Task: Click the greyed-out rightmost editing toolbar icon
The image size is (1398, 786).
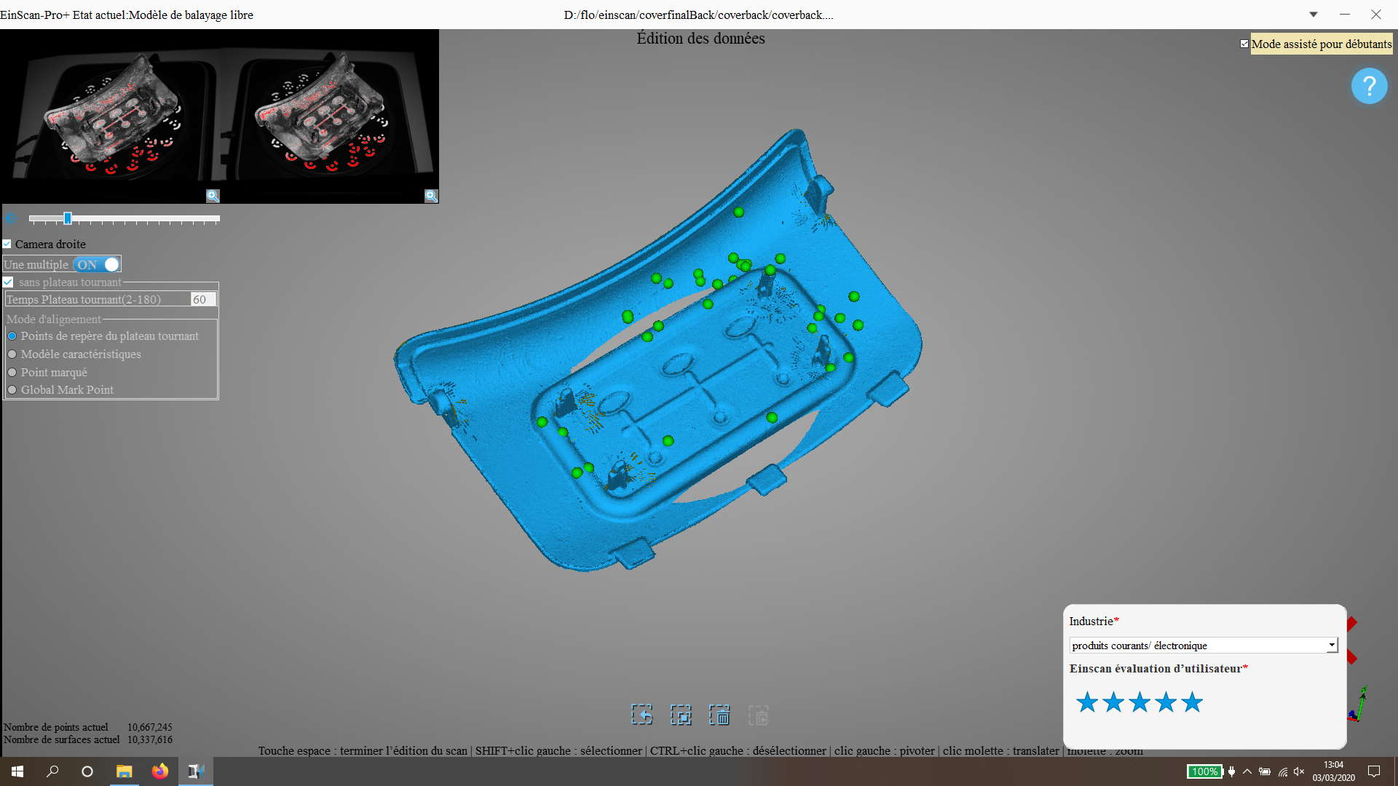Action: click(x=758, y=715)
